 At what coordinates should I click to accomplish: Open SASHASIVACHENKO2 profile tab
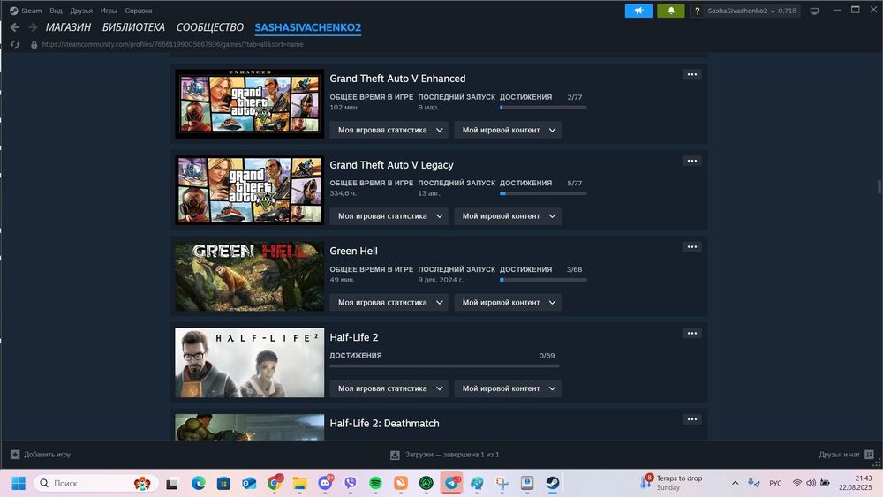pyautogui.click(x=308, y=27)
